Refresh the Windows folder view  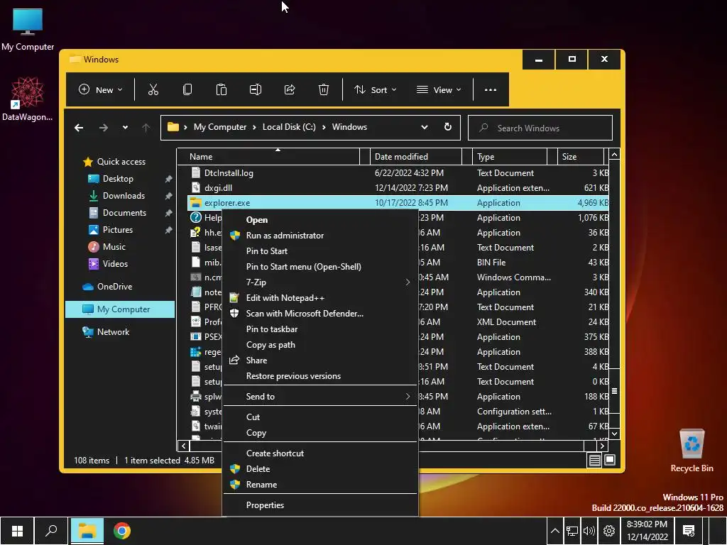447,127
